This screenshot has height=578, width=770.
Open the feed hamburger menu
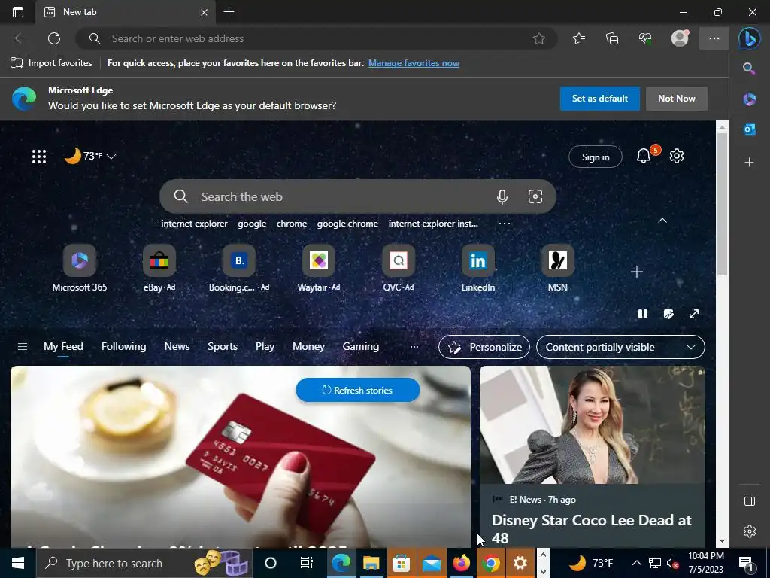(x=22, y=346)
